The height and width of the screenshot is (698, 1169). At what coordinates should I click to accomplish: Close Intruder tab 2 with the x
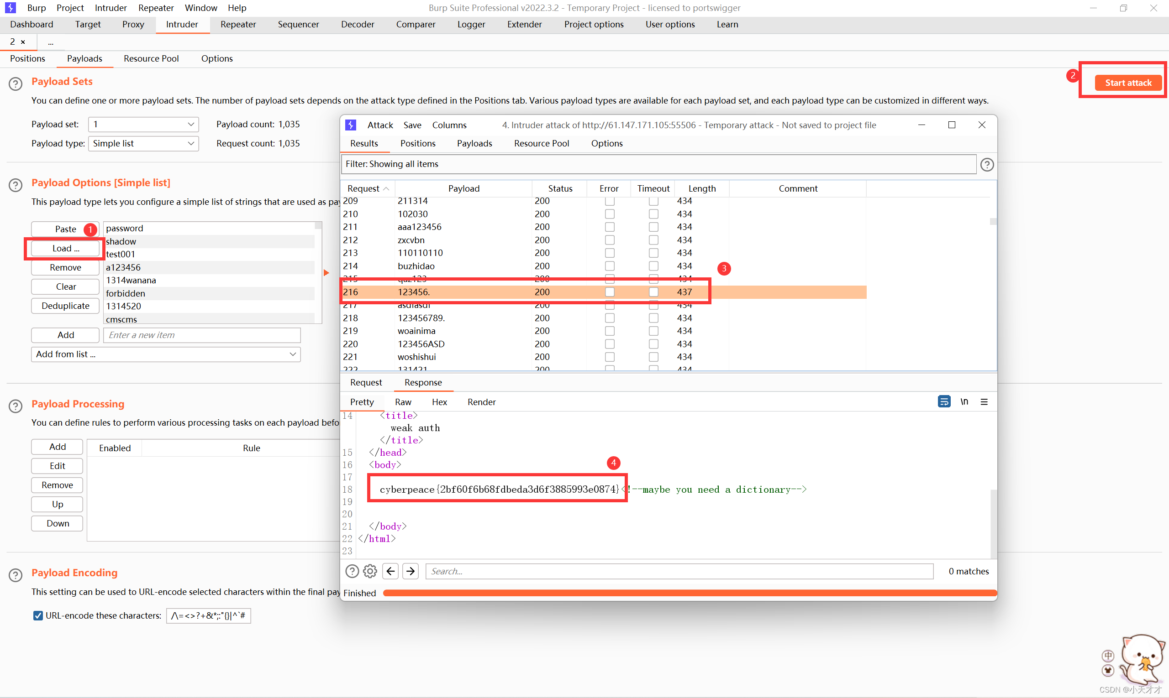click(22, 42)
